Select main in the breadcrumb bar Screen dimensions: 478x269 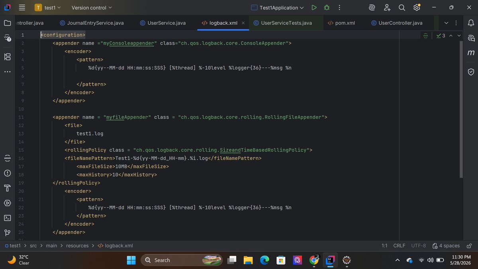51,245
